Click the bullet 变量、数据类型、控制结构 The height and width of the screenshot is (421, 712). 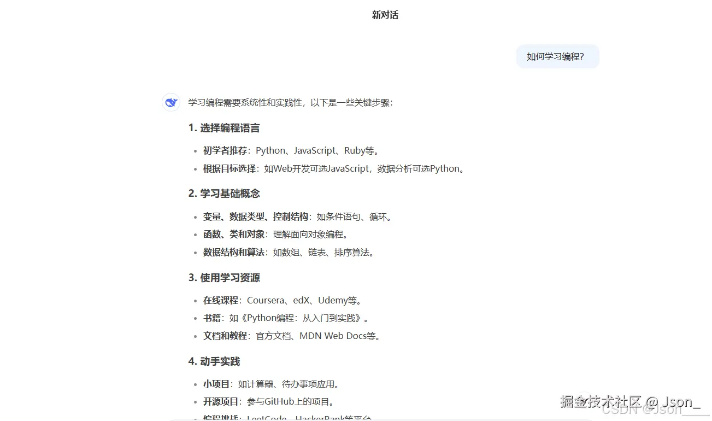pos(298,217)
